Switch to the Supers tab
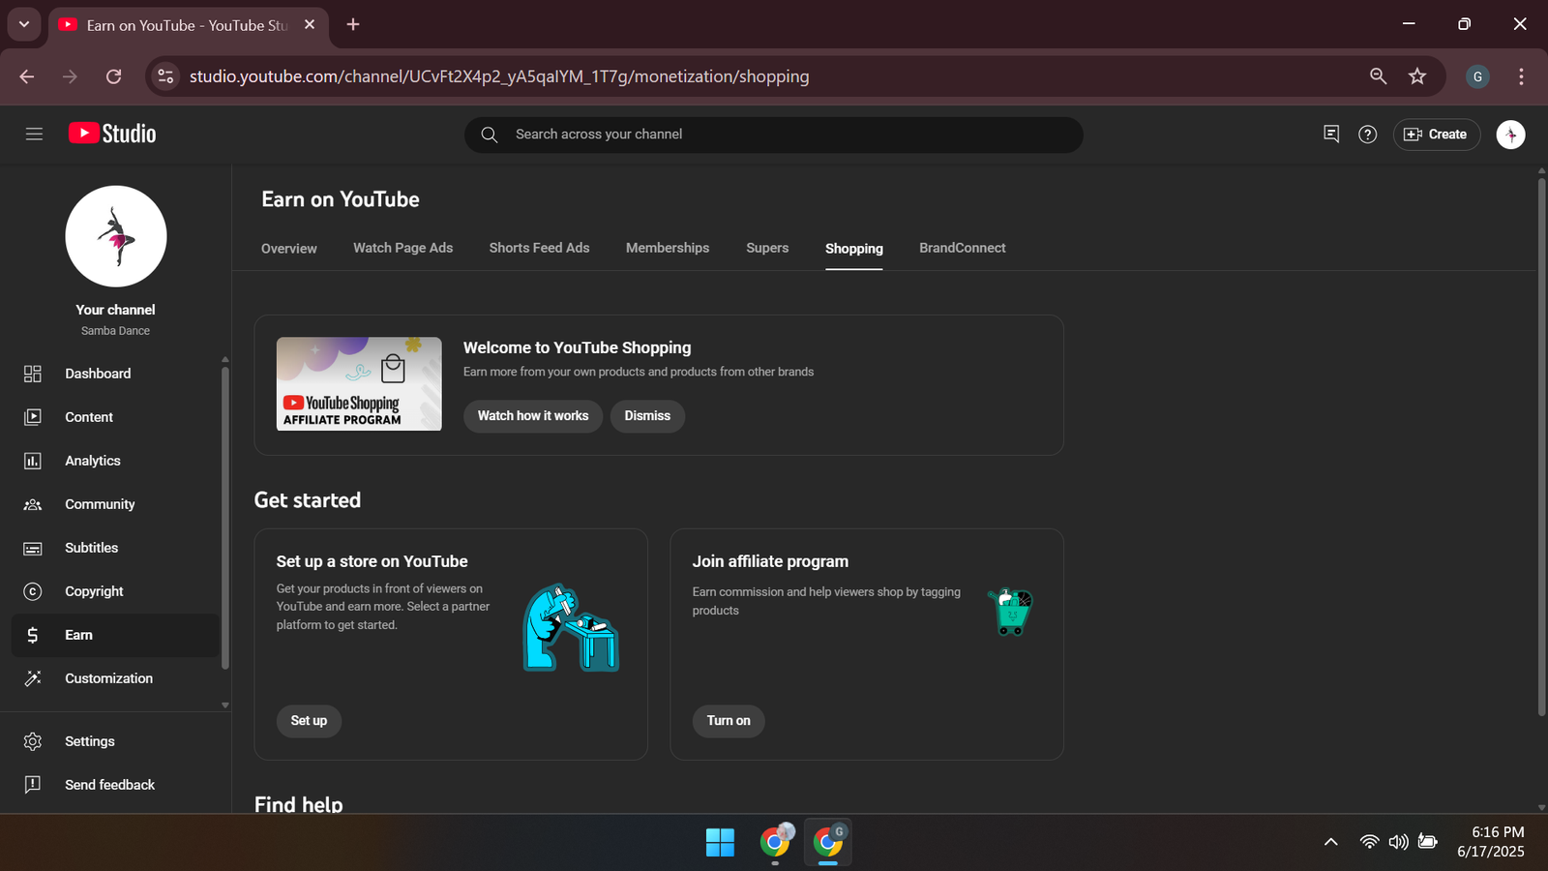Image resolution: width=1548 pixels, height=871 pixels. pos(767,248)
